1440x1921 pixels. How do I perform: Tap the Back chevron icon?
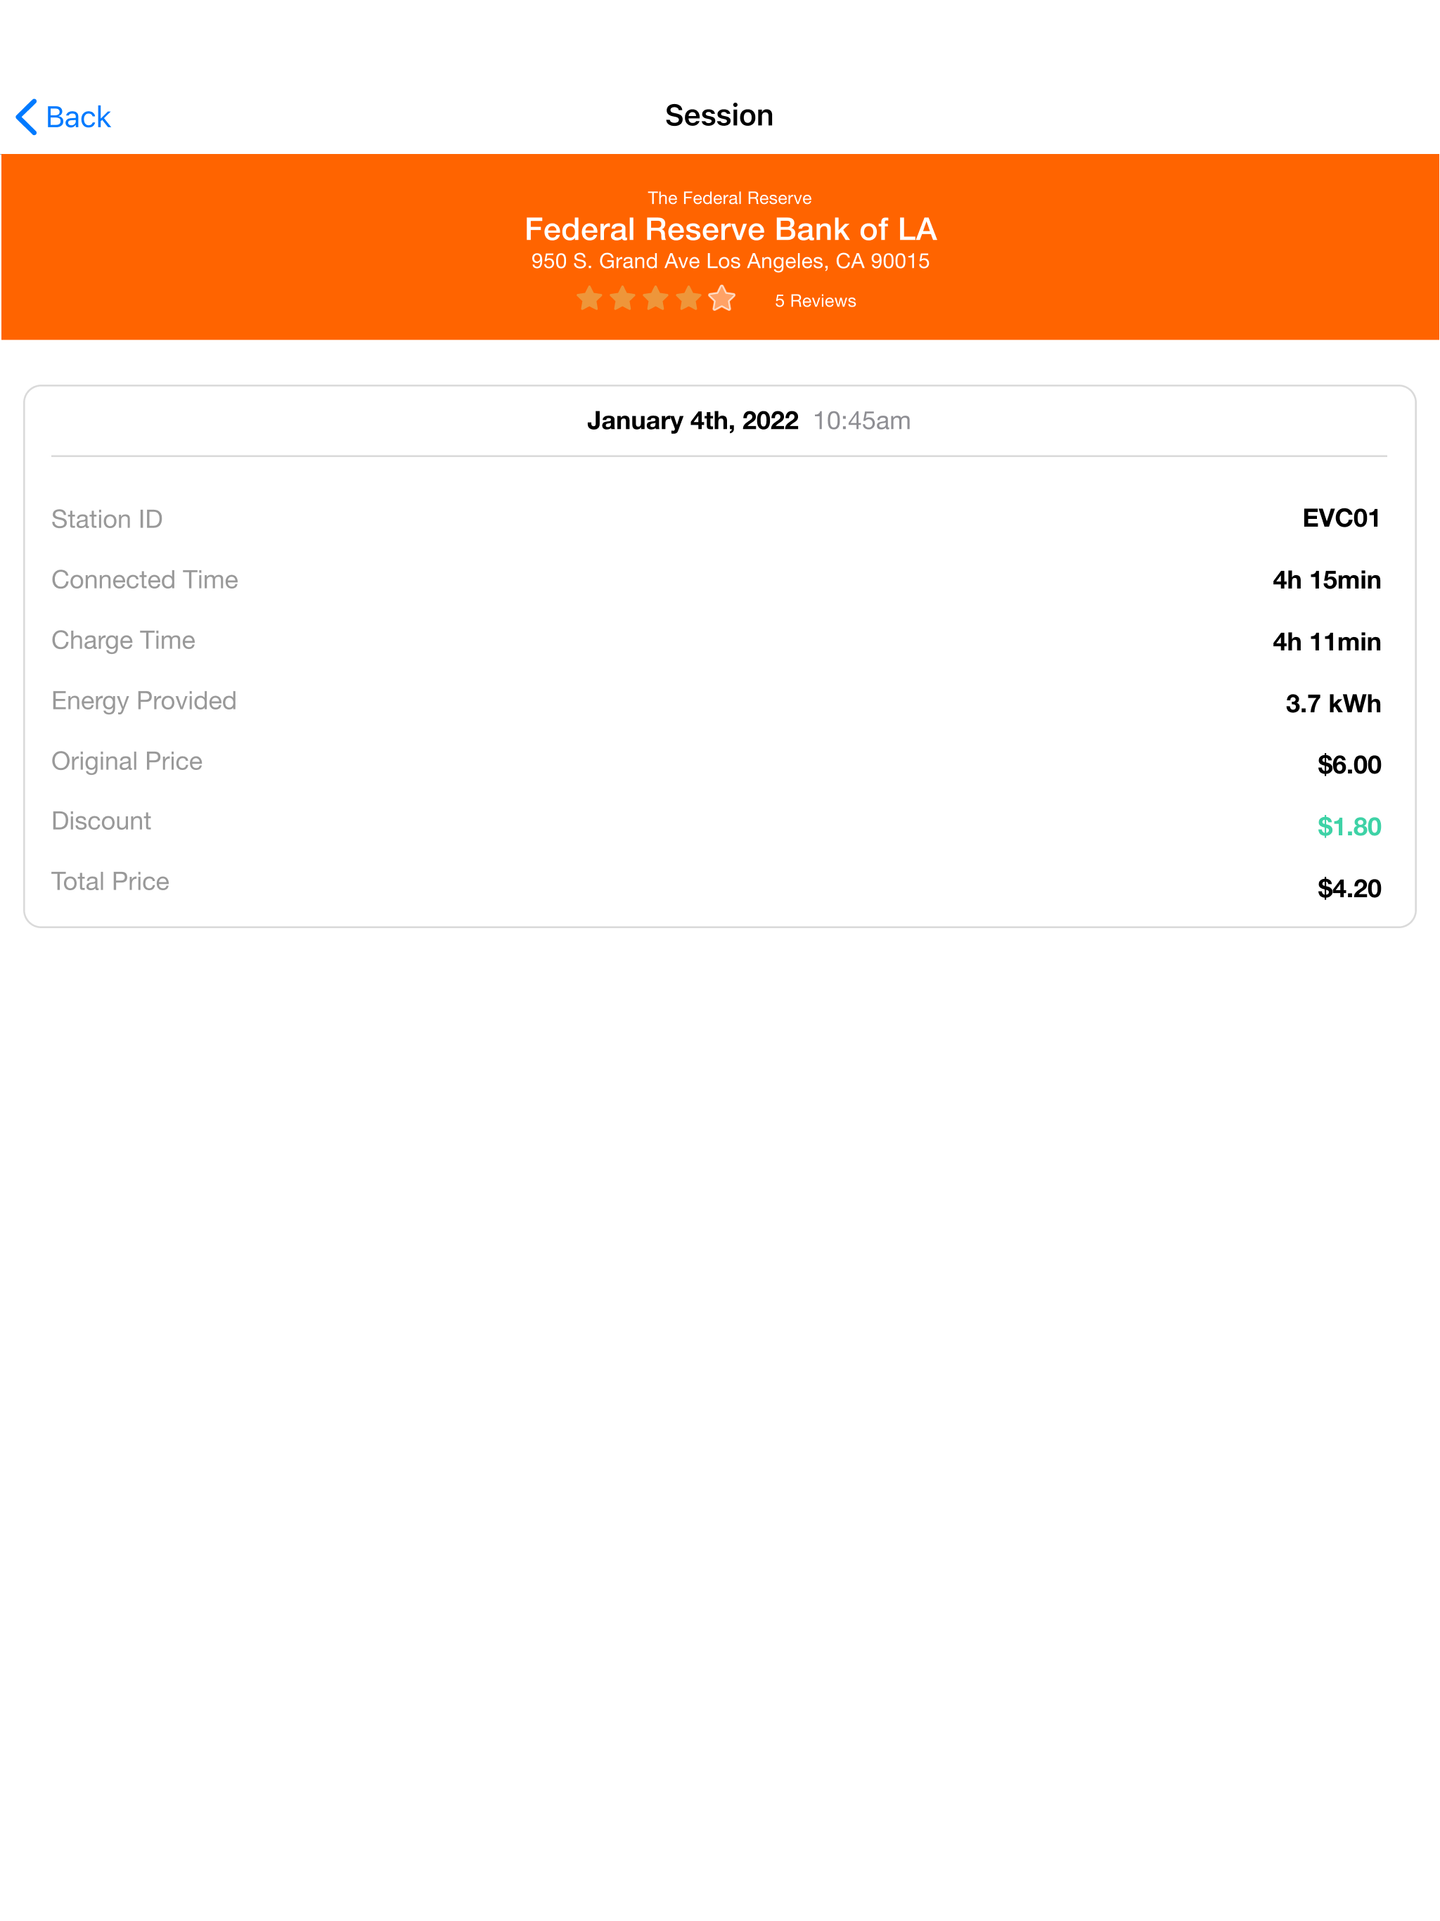27,117
